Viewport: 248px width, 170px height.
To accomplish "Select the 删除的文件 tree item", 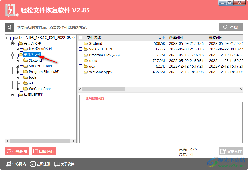I will click(x=32, y=55).
